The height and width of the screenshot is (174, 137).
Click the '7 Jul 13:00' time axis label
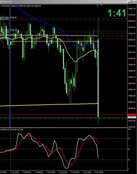tap(87, 172)
